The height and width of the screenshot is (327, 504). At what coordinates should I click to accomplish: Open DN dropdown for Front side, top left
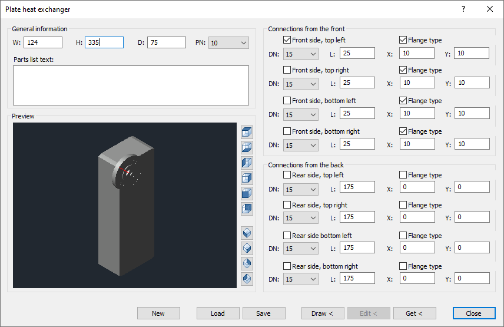pos(300,54)
